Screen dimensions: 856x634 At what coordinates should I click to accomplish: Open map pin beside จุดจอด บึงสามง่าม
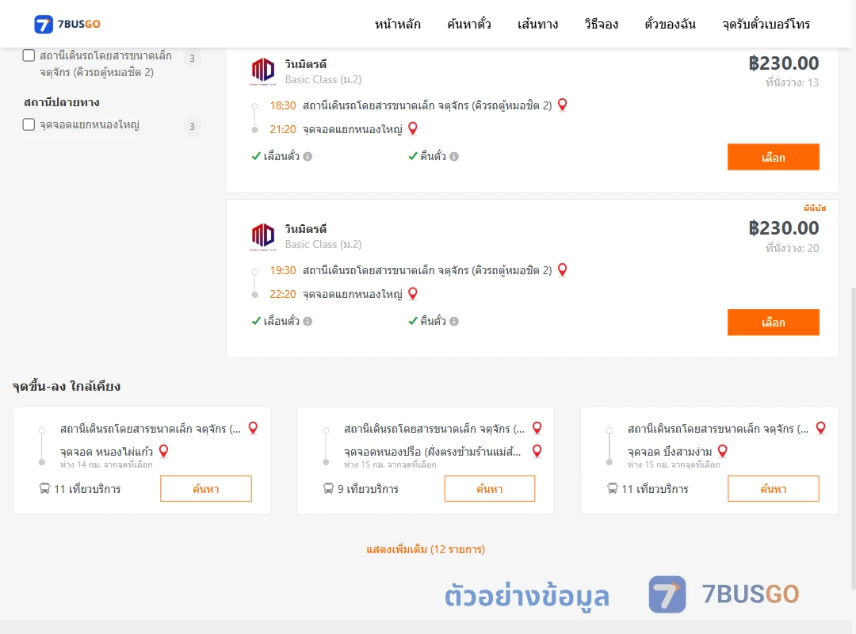click(723, 451)
